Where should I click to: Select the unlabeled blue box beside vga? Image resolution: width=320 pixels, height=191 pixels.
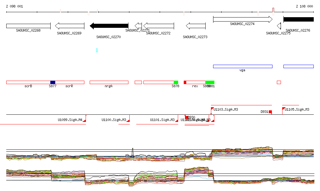[x=298, y=66]
